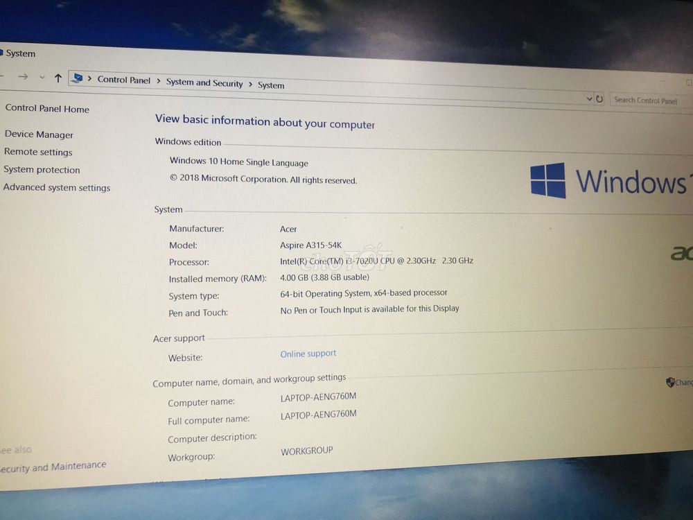
Task: Select workgroup value 'WORKGROUP'
Action: point(307,451)
